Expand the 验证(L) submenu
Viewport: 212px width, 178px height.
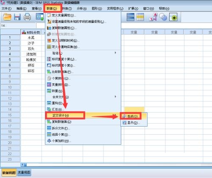(x=83, y=53)
